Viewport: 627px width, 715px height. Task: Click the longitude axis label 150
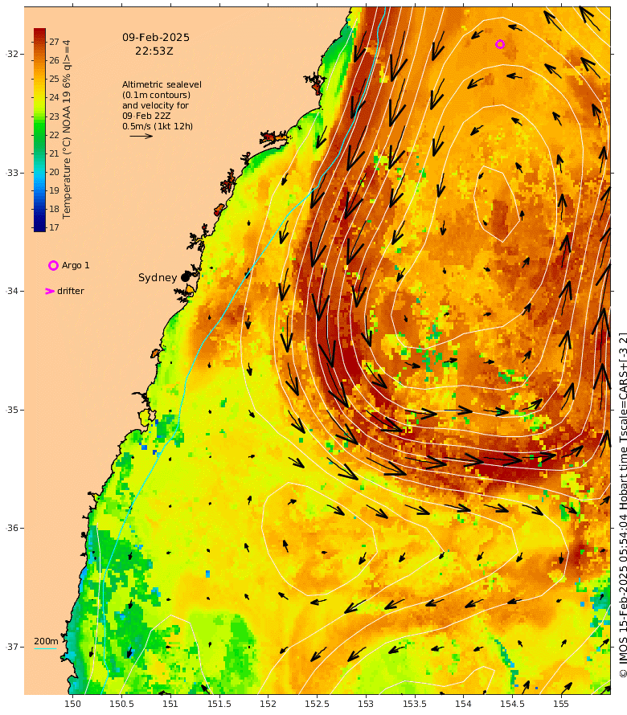(x=72, y=704)
